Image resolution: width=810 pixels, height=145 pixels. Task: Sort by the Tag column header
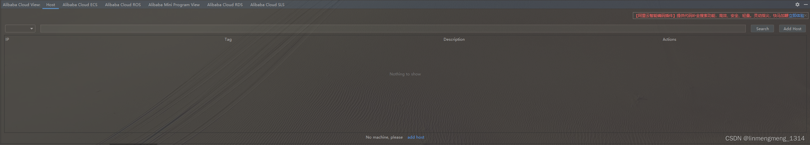(228, 39)
